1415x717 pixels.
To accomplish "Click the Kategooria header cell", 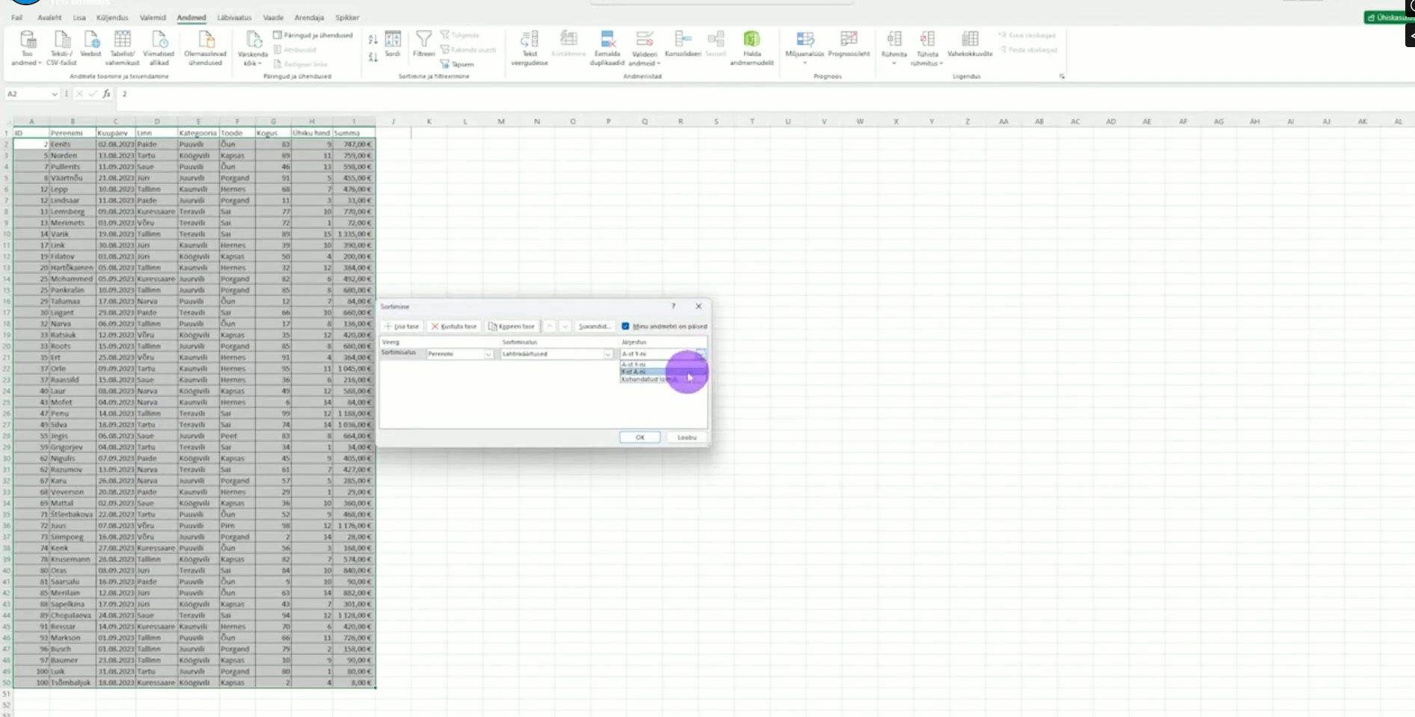I will (x=198, y=133).
